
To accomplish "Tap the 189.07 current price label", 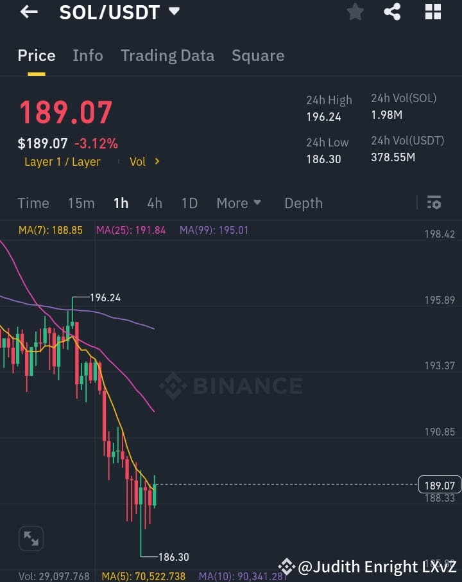I will (440, 486).
